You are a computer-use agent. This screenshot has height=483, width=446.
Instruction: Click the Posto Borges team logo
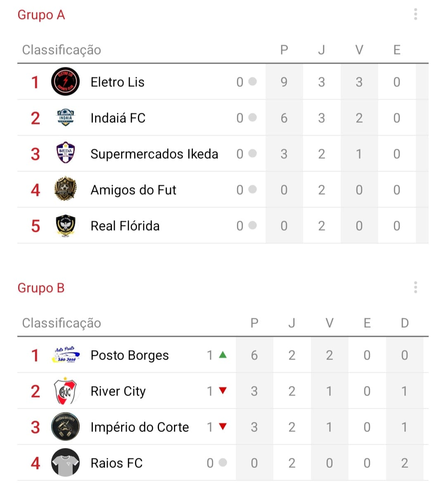tap(65, 355)
